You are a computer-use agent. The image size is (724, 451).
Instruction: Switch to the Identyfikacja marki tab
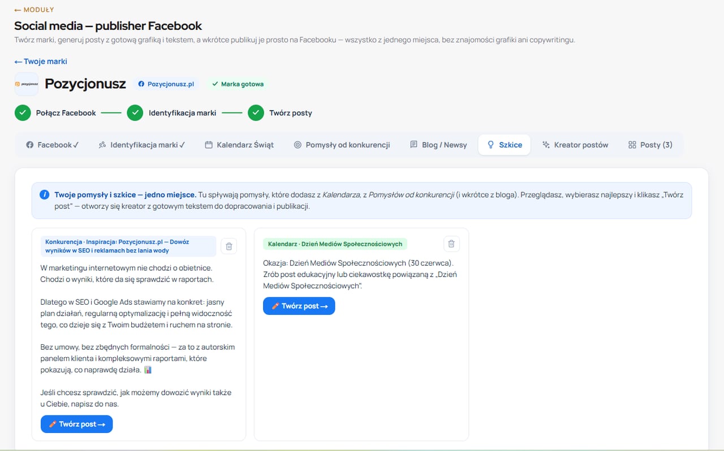[x=142, y=145]
